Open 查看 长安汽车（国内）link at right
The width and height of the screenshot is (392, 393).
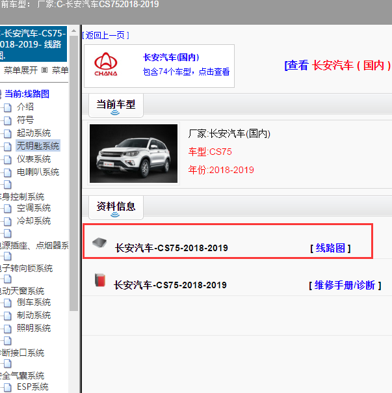click(337, 66)
